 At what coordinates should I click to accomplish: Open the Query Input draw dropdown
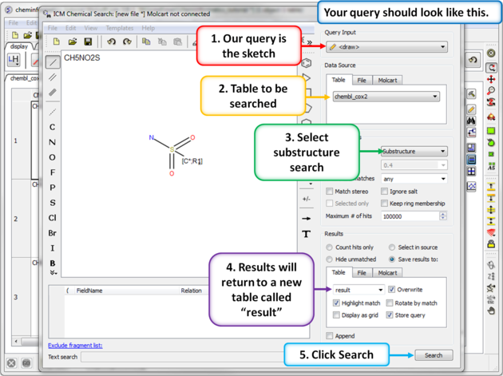pyautogui.click(x=386, y=47)
